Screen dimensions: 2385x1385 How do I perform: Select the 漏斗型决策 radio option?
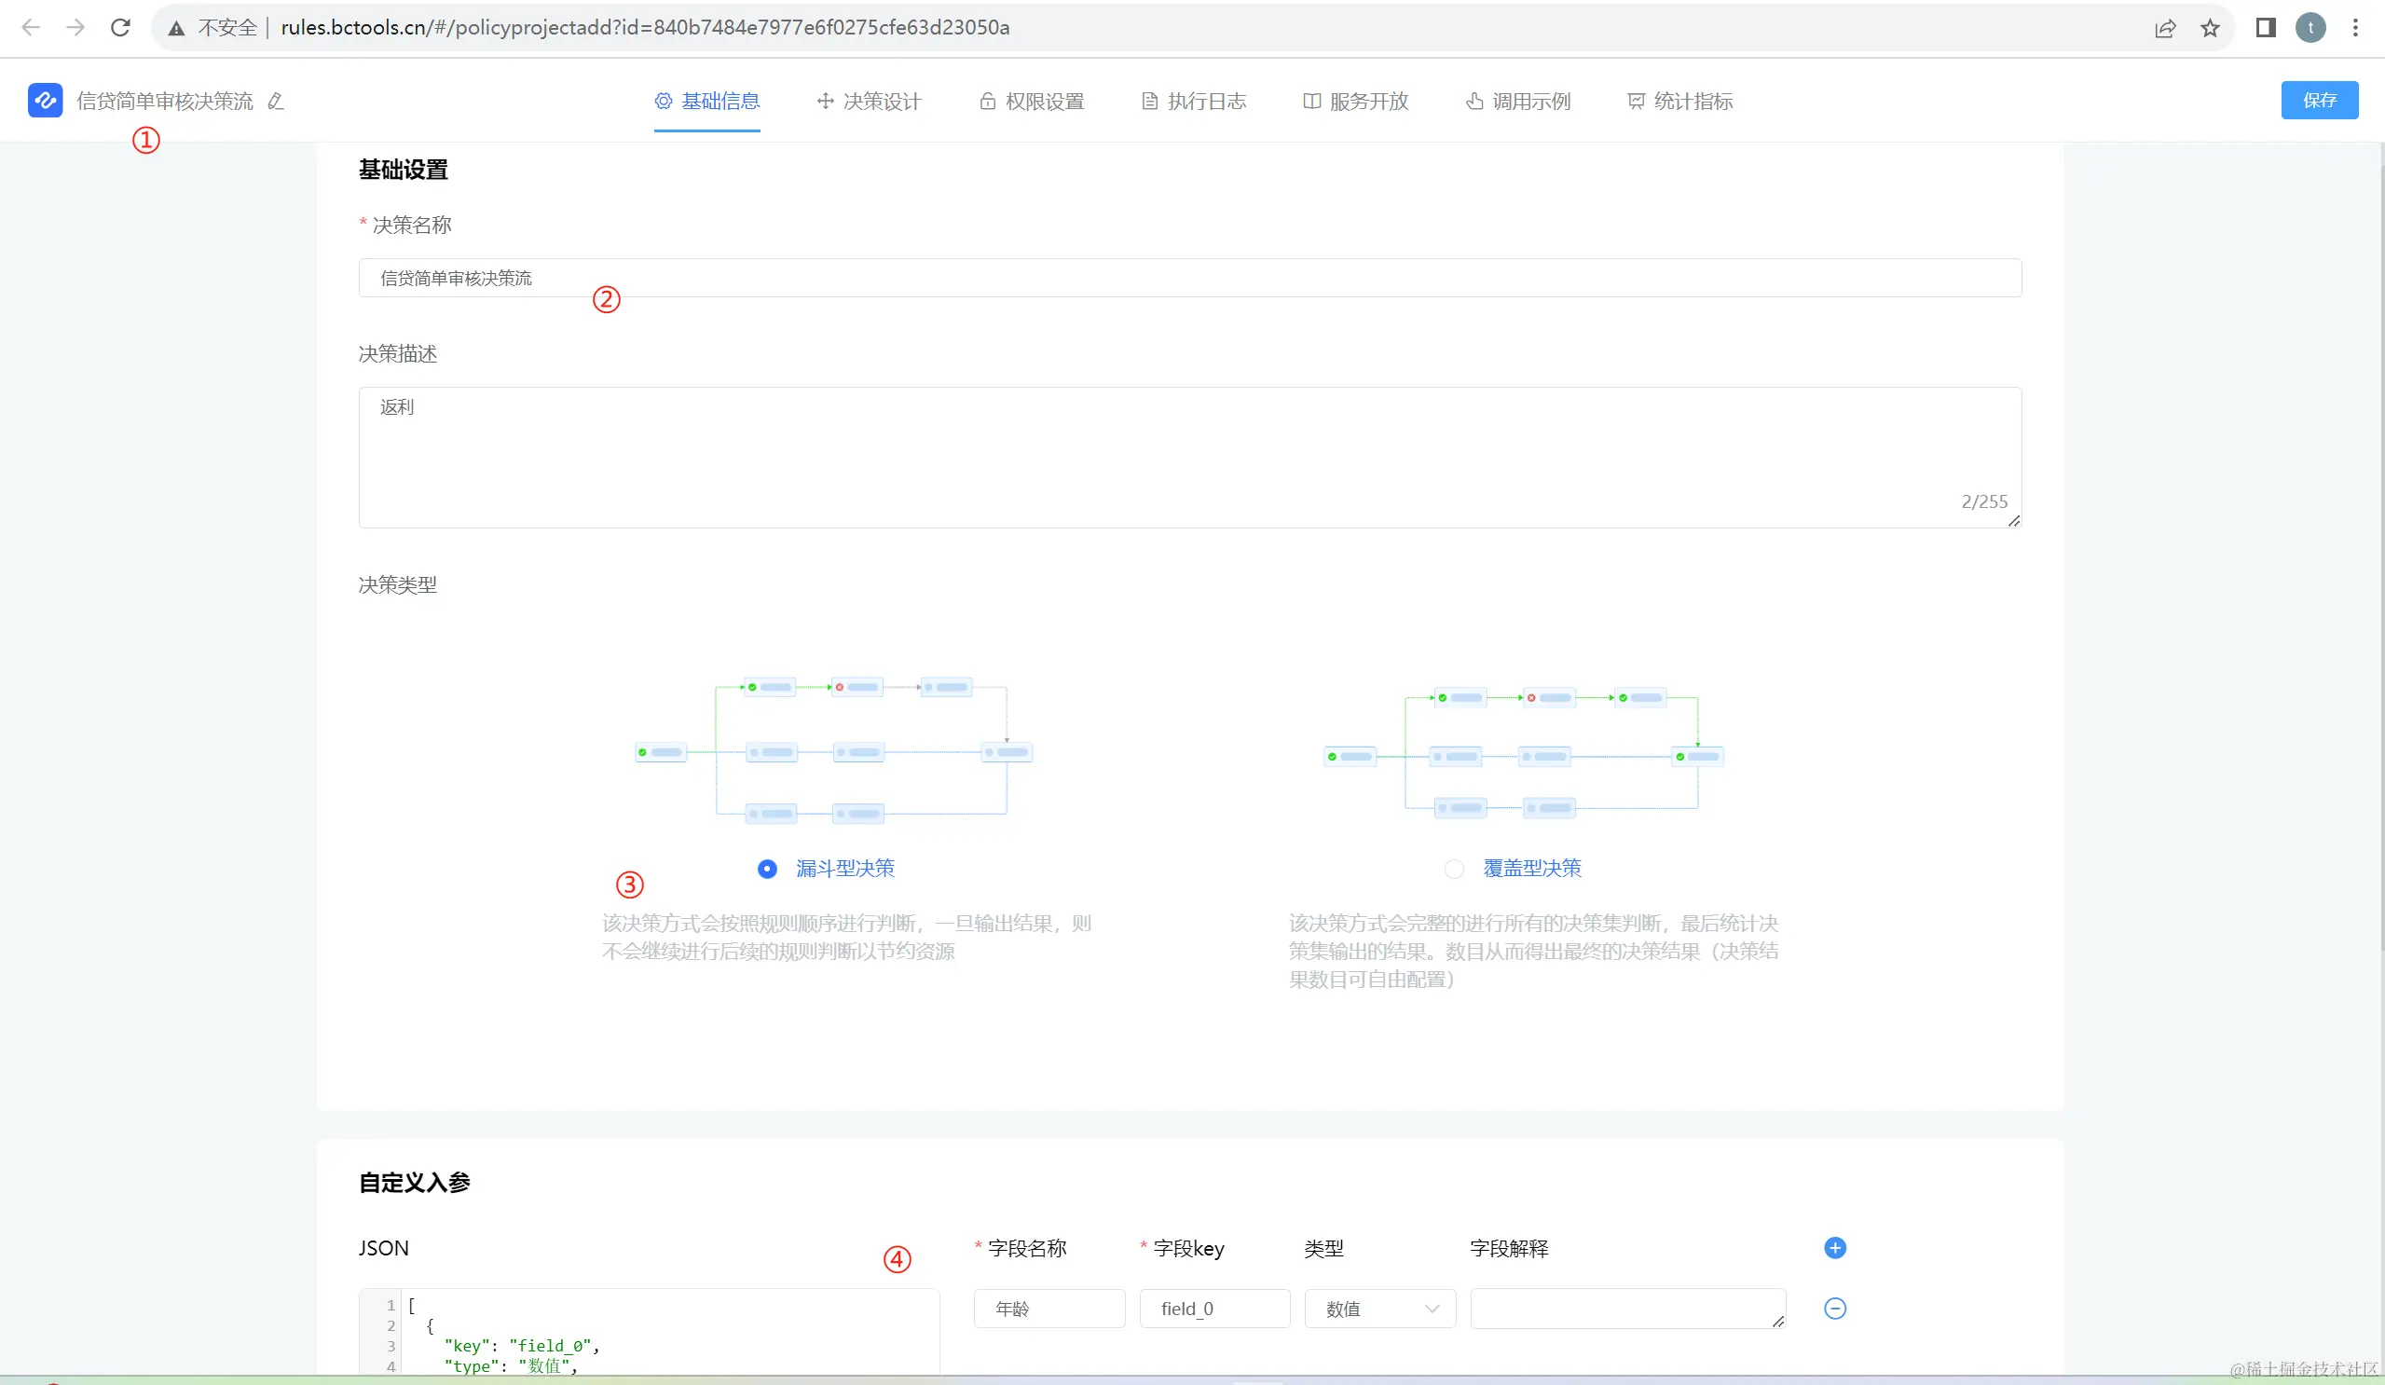click(768, 869)
